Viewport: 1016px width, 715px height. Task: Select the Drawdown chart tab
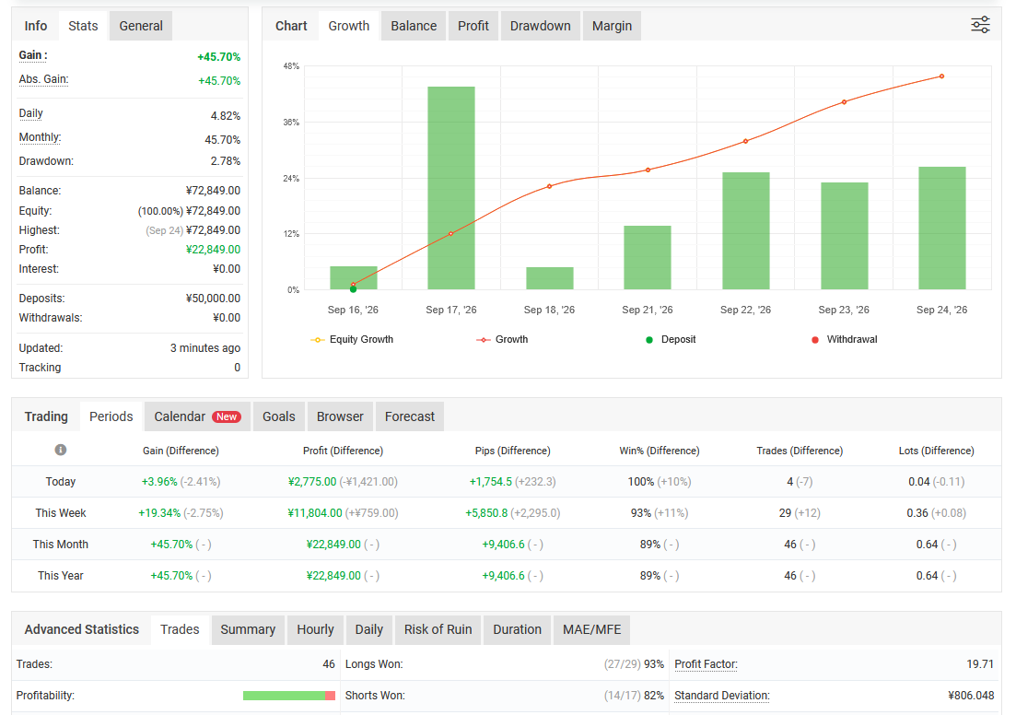(x=541, y=26)
